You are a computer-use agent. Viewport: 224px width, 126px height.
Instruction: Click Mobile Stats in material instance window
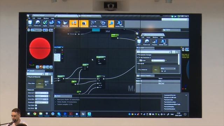tap(163, 42)
